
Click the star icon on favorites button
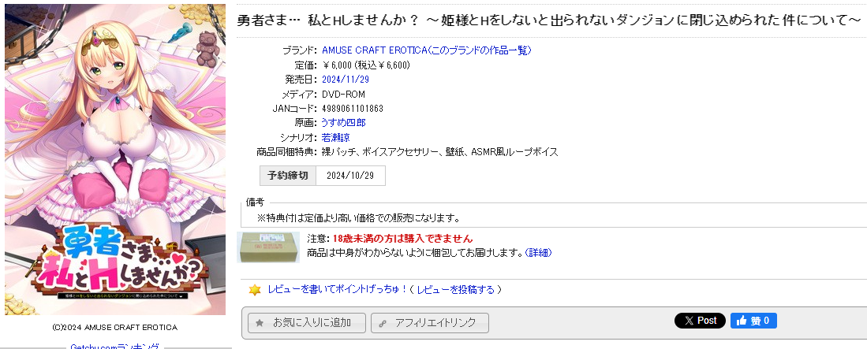click(x=259, y=323)
